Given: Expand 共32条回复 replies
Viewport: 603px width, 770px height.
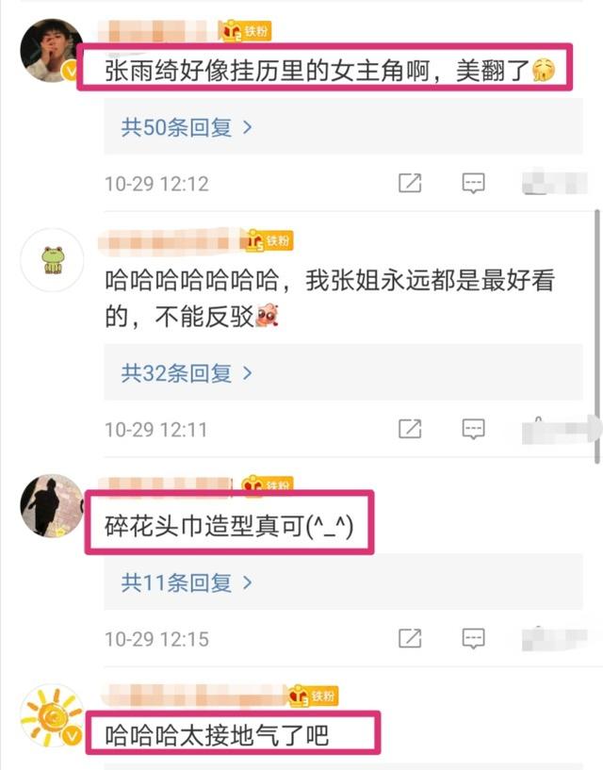Looking at the screenshot, I should [x=187, y=373].
